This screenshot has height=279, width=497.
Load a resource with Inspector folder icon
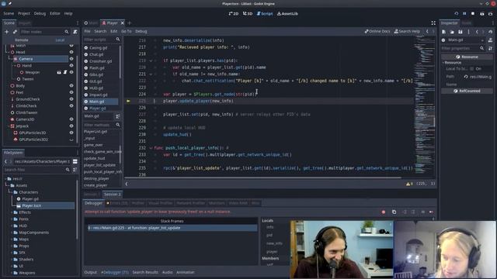coord(452,32)
